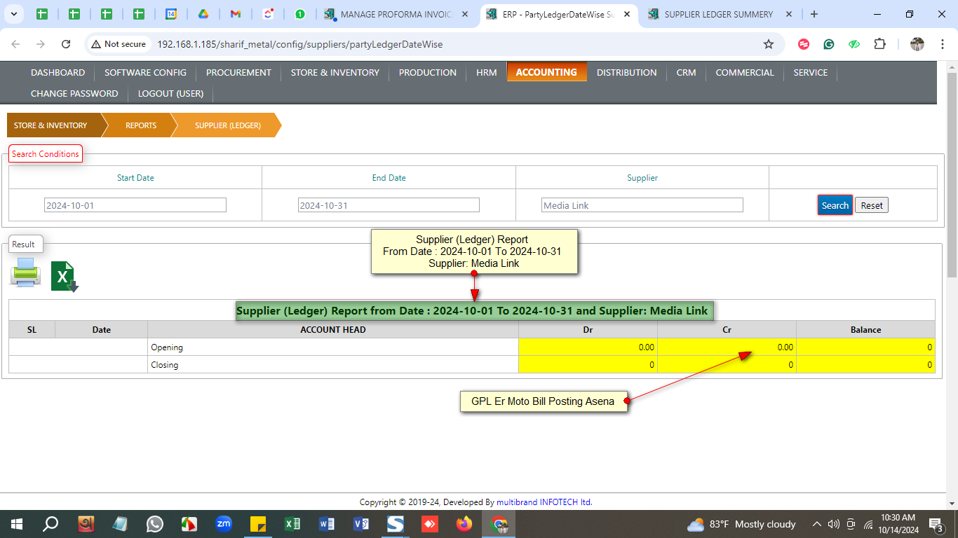Image resolution: width=958 pixels, height=538 pixels.
Task: Open the weather widget on taskbar
Action: tap(742, 524)
